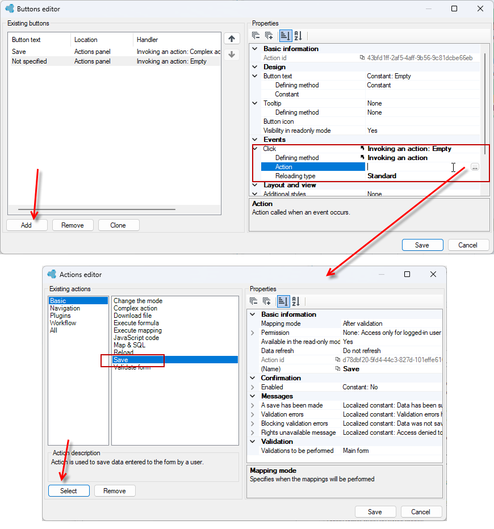Collapse the Messages section
Screen dimensions: 494x529
(x=253, y=396)
